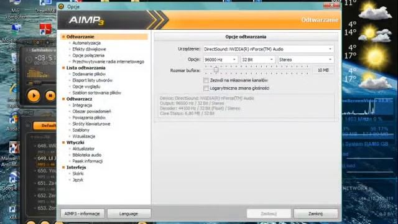
Task: Click the 10 MB buffer size value
Action: click(323, 70)
